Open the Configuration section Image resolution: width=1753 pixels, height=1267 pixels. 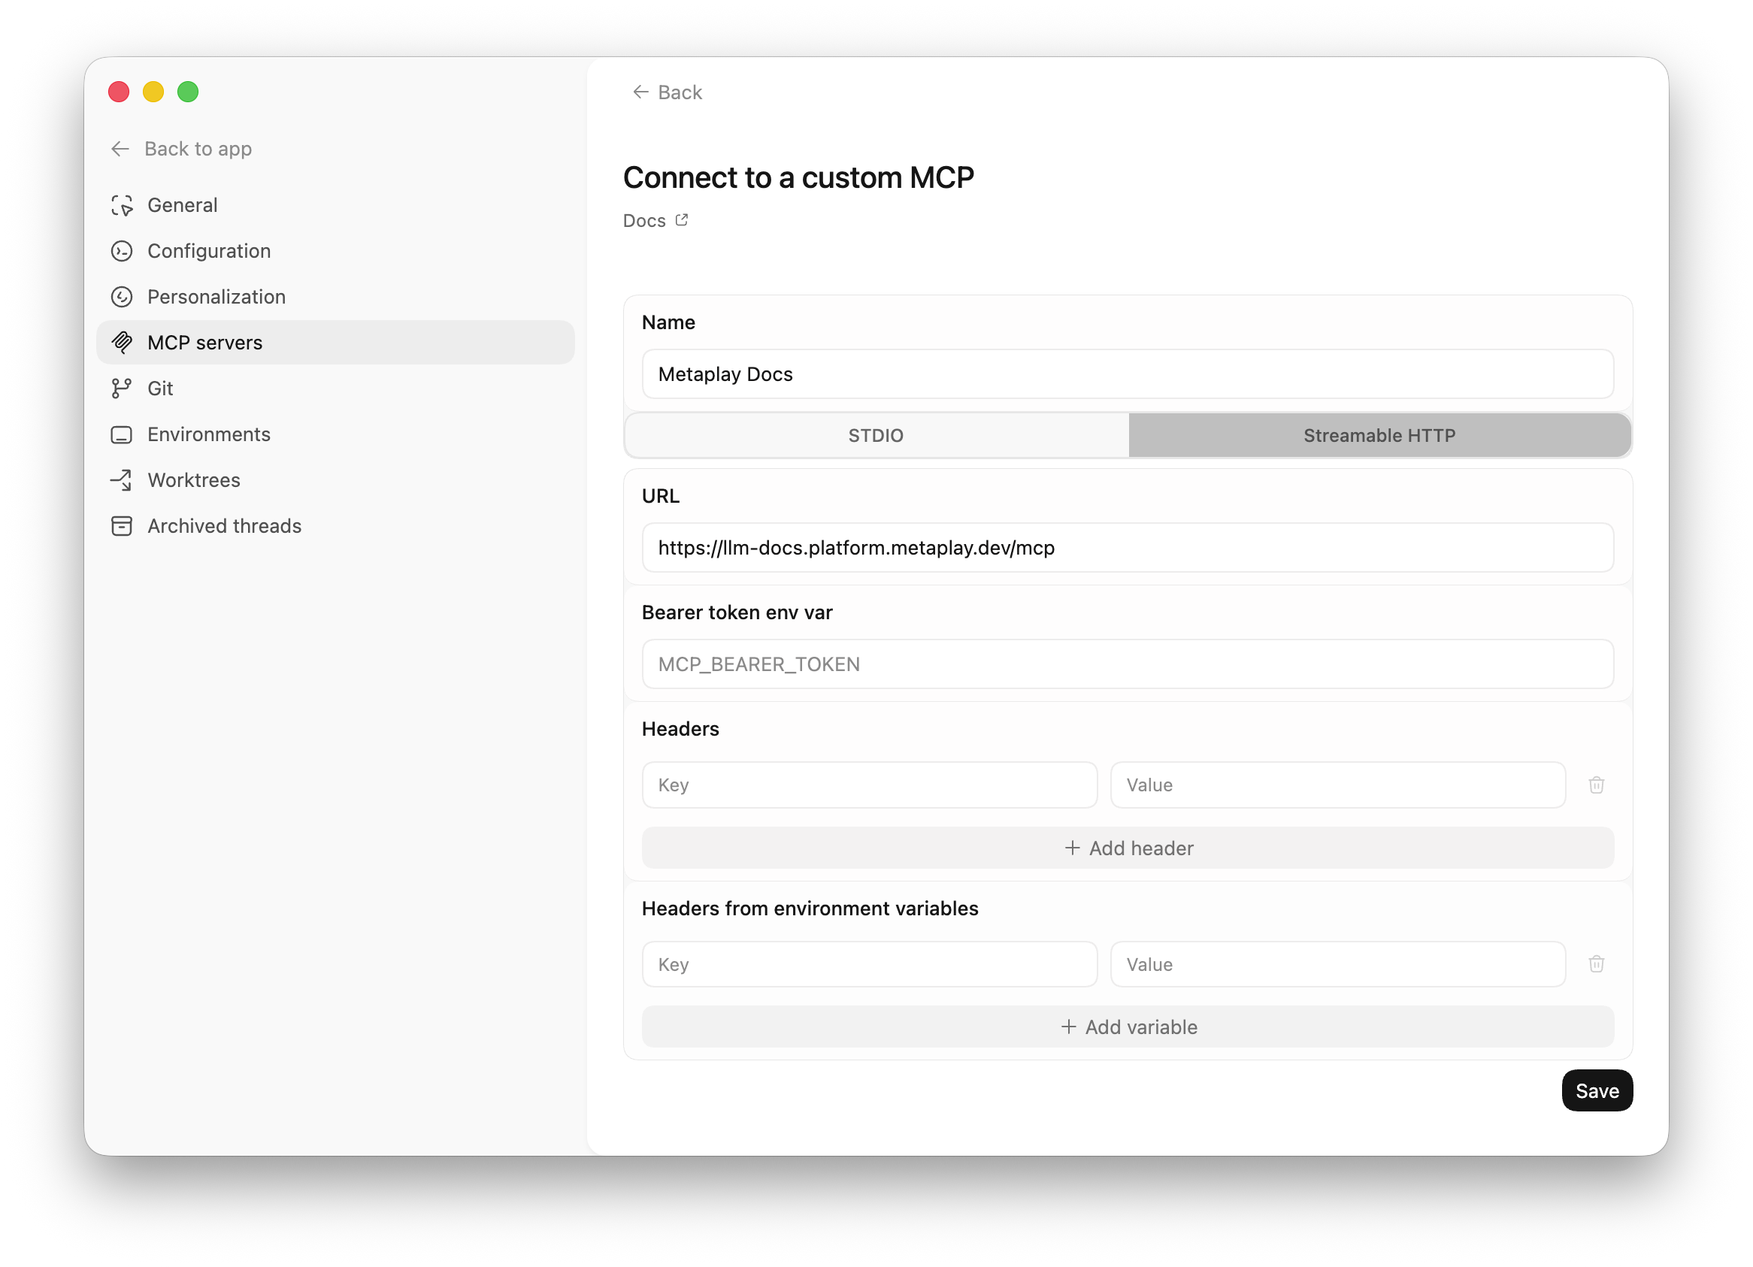coord(209,250)
